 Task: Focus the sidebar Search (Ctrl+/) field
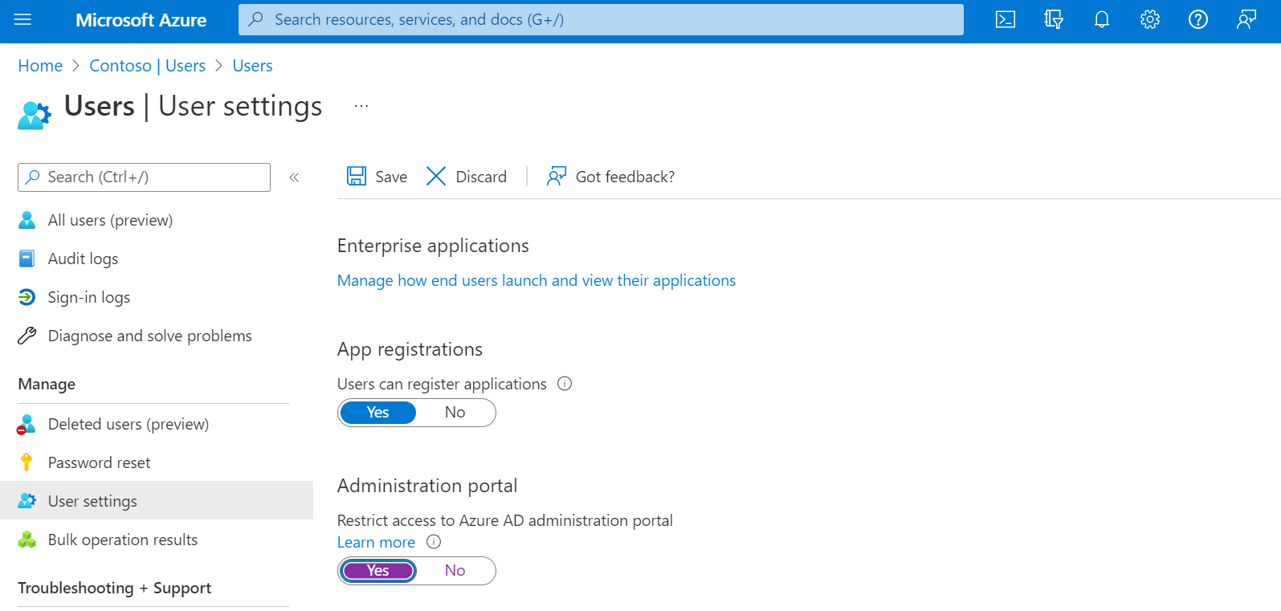[x=144, y=177]
